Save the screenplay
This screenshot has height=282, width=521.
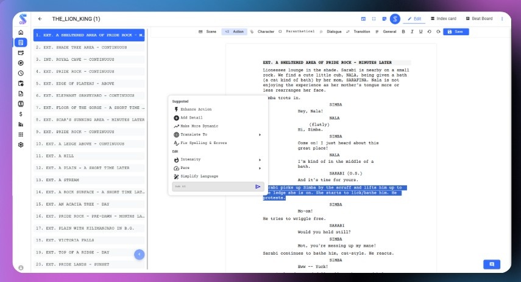point(456,32)
